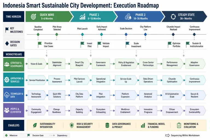Viewport: 210px width, 140px height.
Task: Click the Prioritize Use Cases flag icon
Action: point(39,45)
